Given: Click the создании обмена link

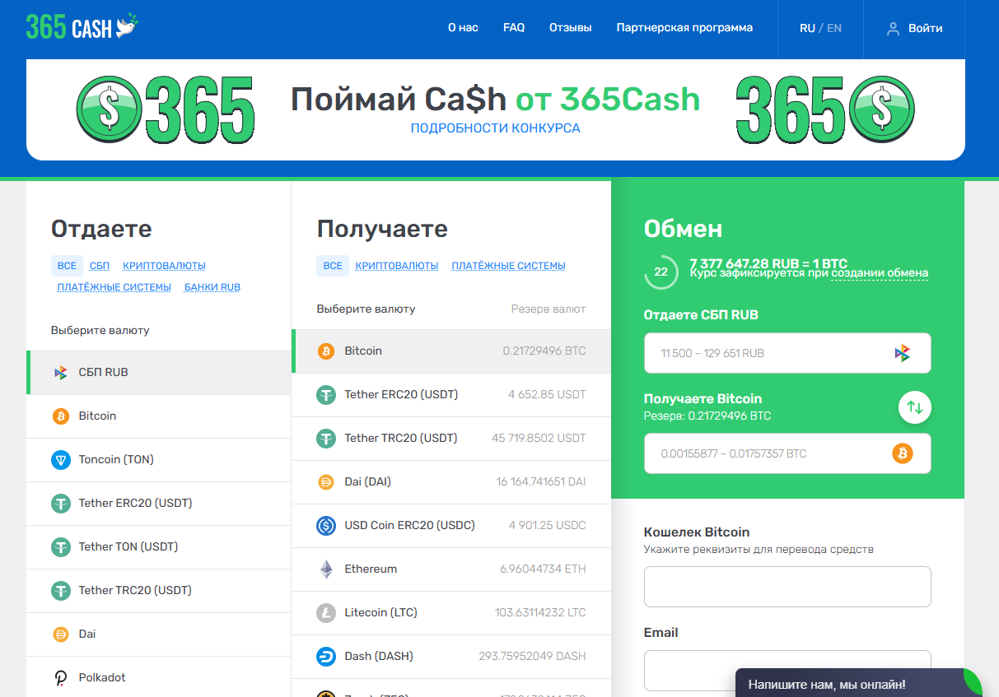Looking at the screenshot, I should (x=880, y=273).
